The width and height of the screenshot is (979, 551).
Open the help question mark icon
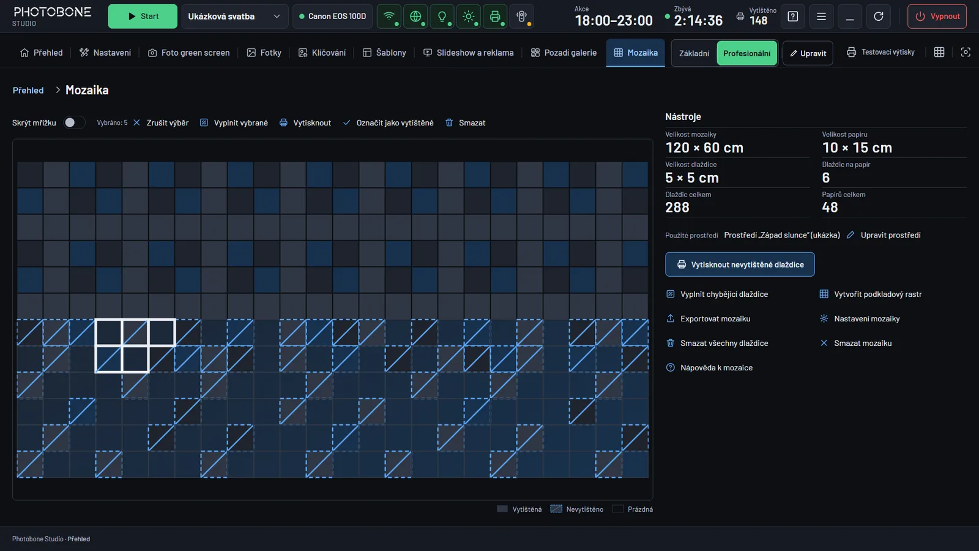point(793,17)
